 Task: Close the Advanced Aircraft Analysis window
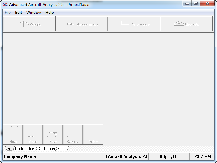207,3
